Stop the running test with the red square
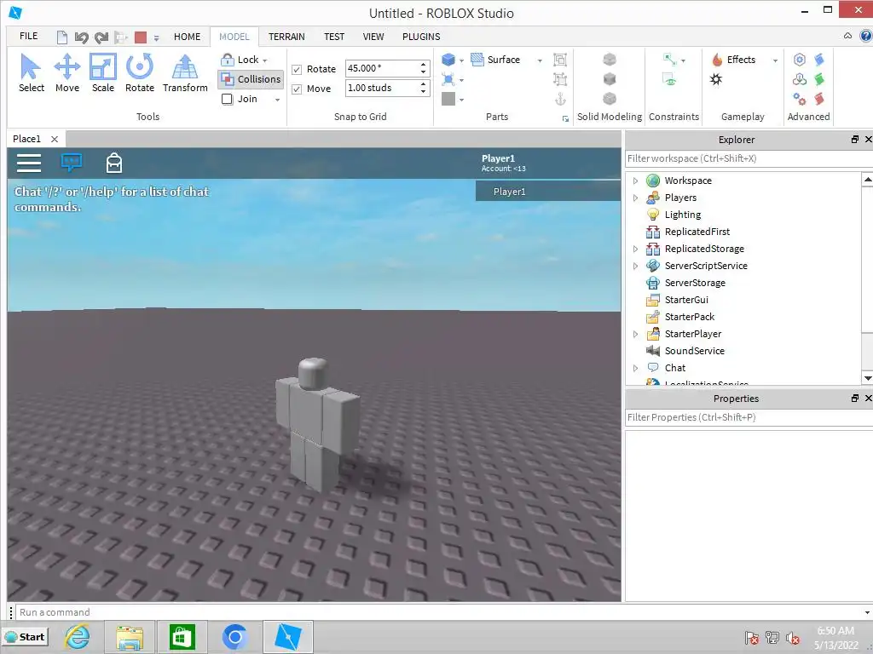The image size is (873, 654). 141,37
